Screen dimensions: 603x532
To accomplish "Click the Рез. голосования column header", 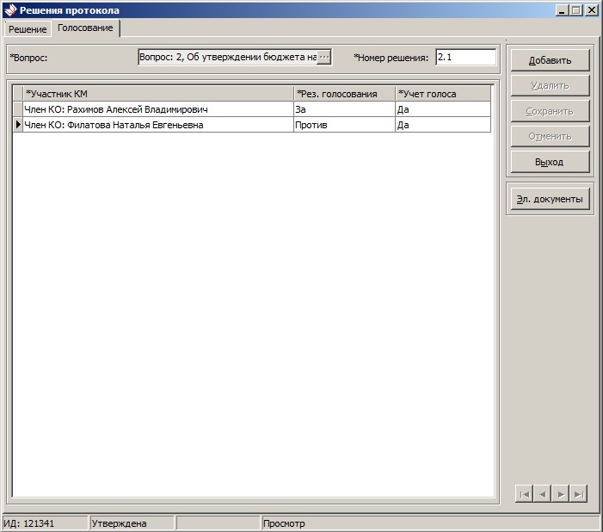I will [345, 94].
